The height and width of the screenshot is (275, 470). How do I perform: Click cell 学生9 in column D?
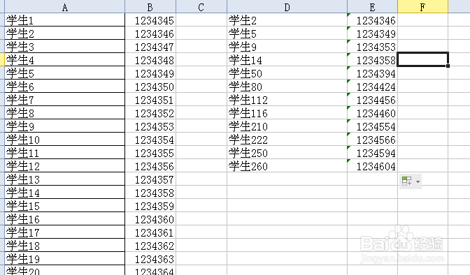point(287,46)
